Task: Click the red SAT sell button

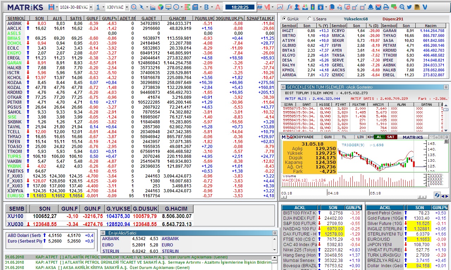Action: pyautogui.click(x=391, y=137)
